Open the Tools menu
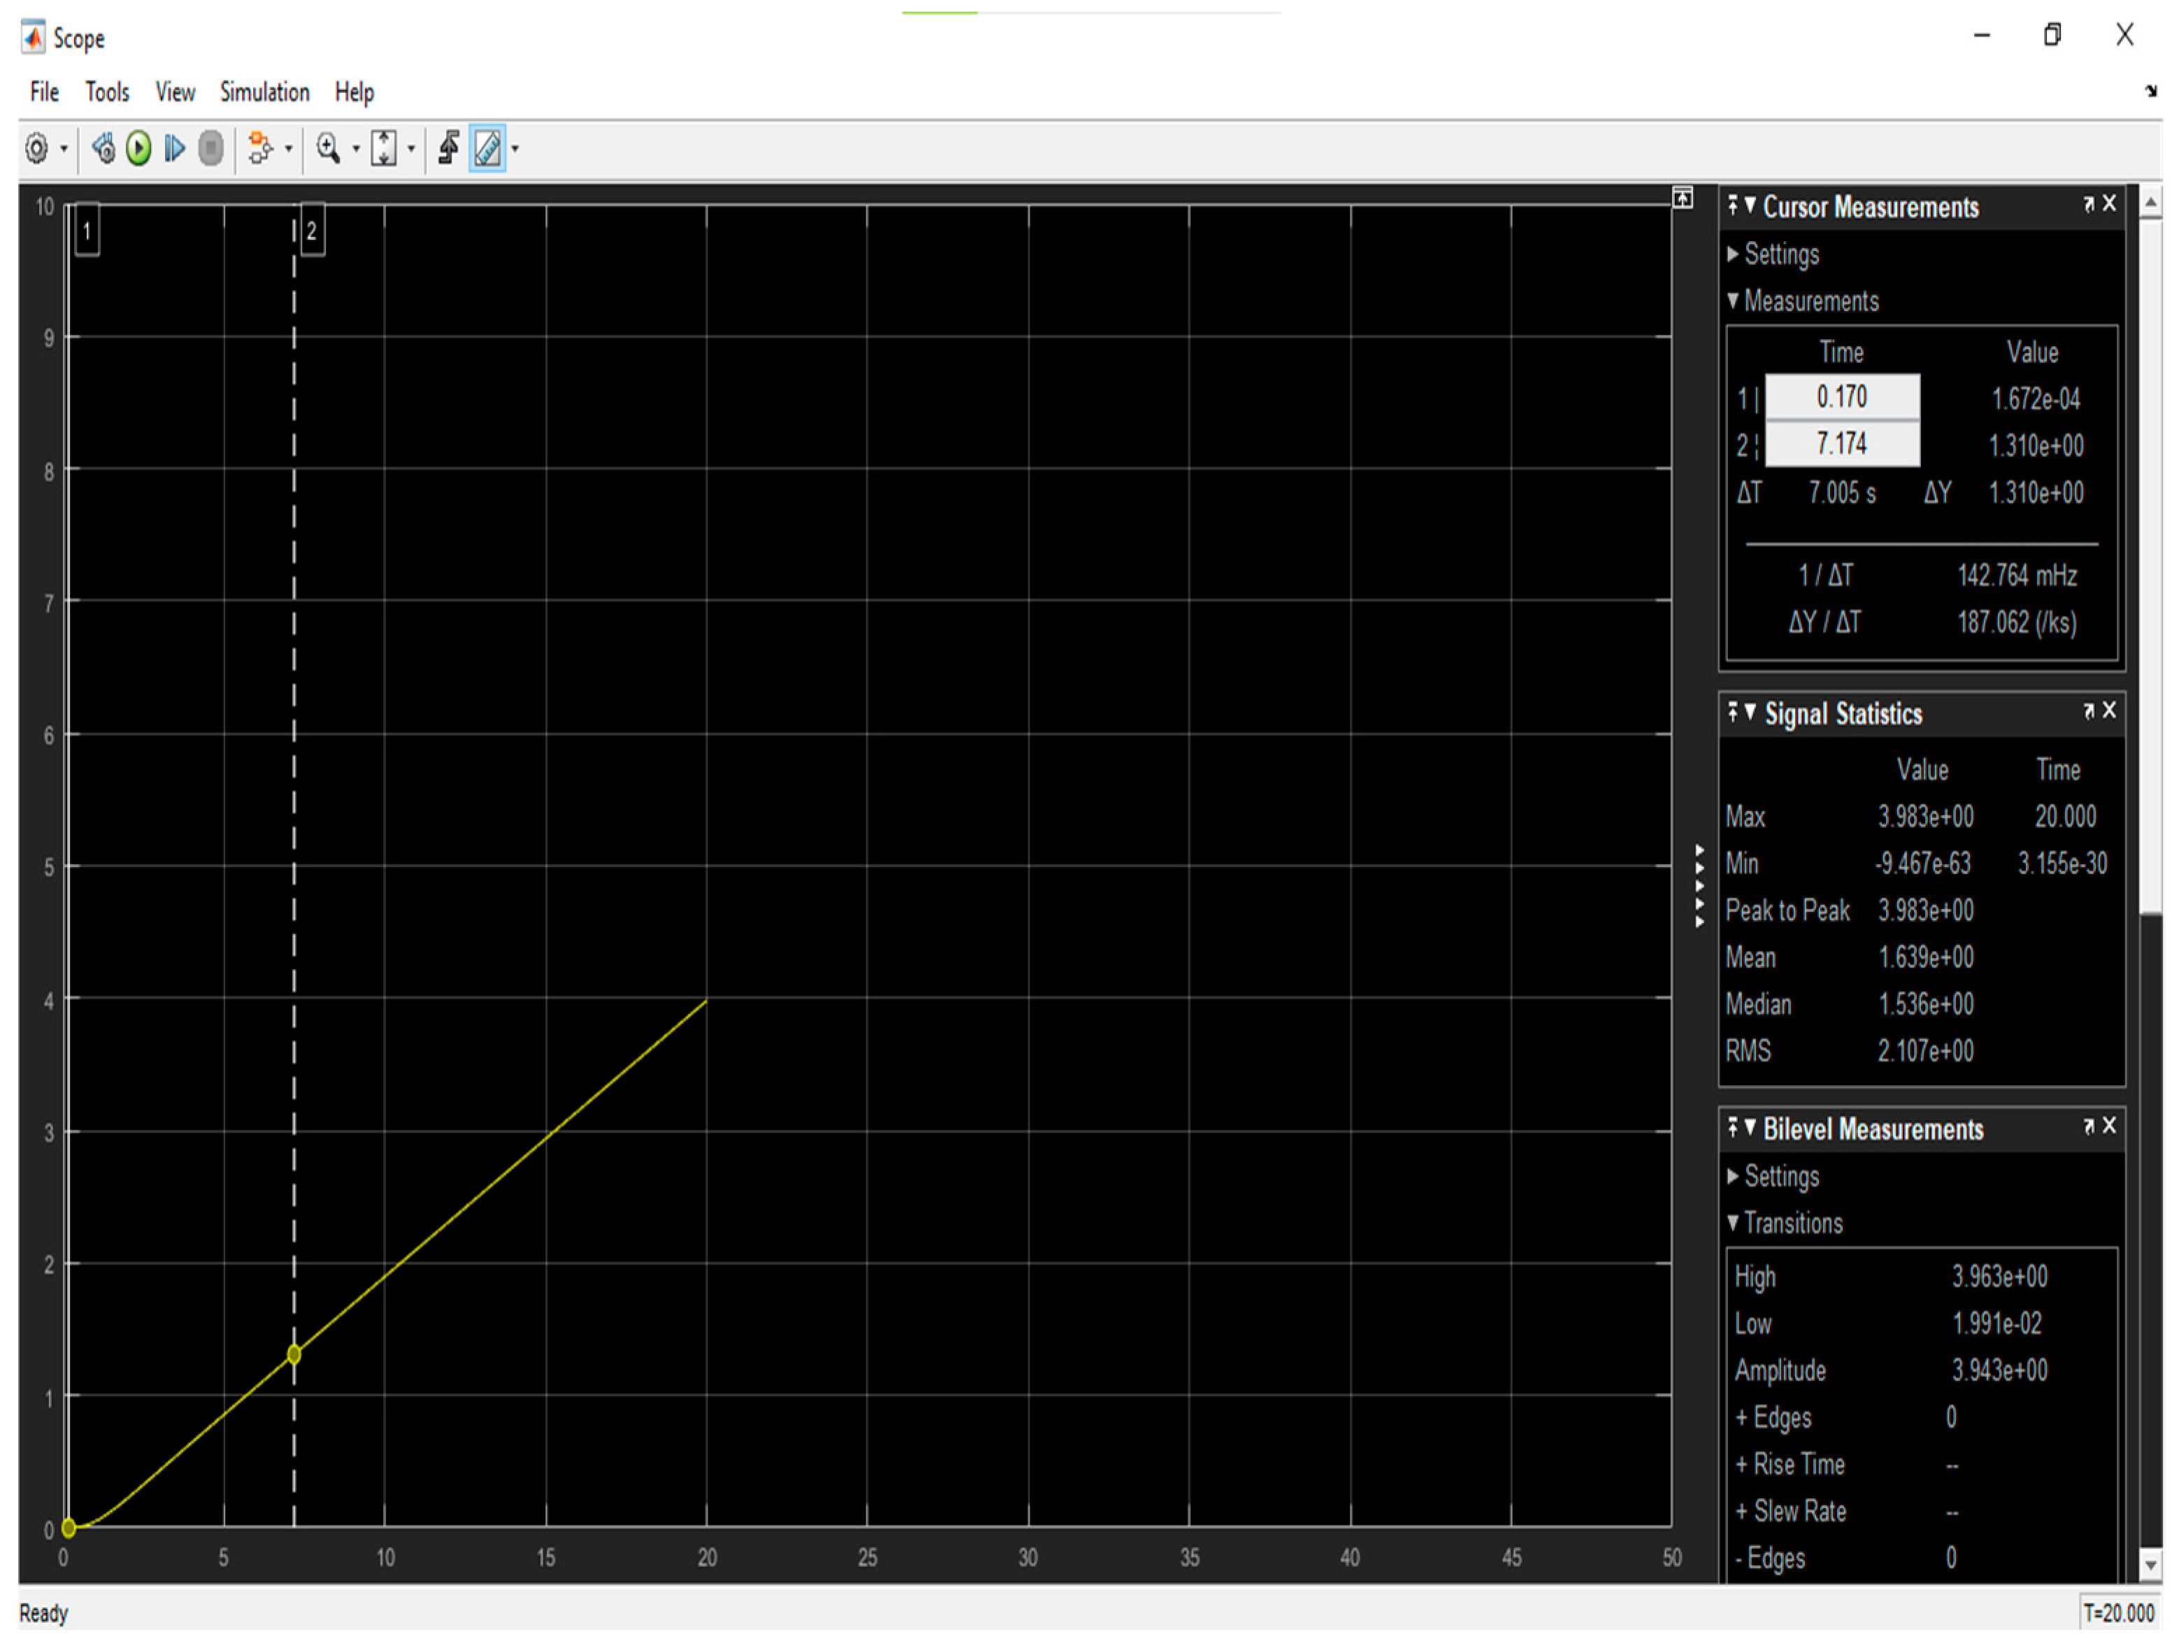2179x1641 pixels. [x=106, y=92]
